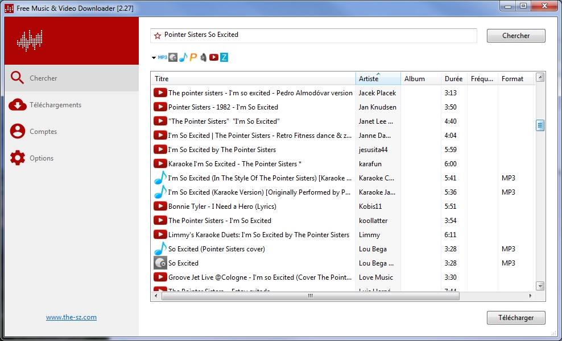Screen dimensions: 562x341
Task: Toggle the MP3 source icon
Action: tap(162, 57)
